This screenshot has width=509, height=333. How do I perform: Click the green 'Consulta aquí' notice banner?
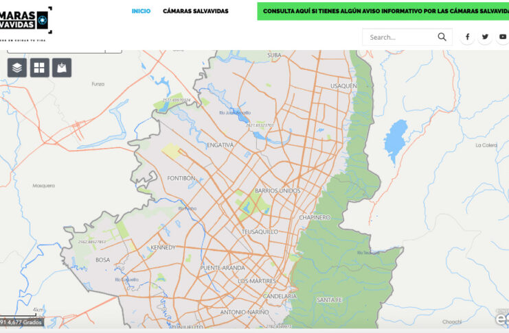pos(383,12)
